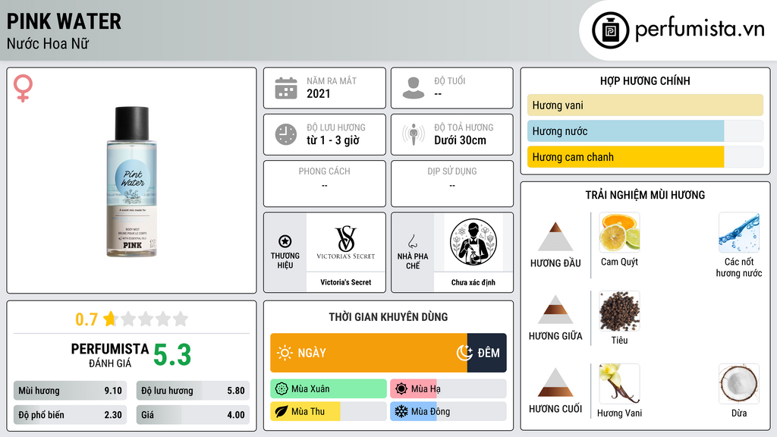Click the calendar icon beside Năm ra mắt
The width and height of the screenshot is (777, 437).
(286, 88)
